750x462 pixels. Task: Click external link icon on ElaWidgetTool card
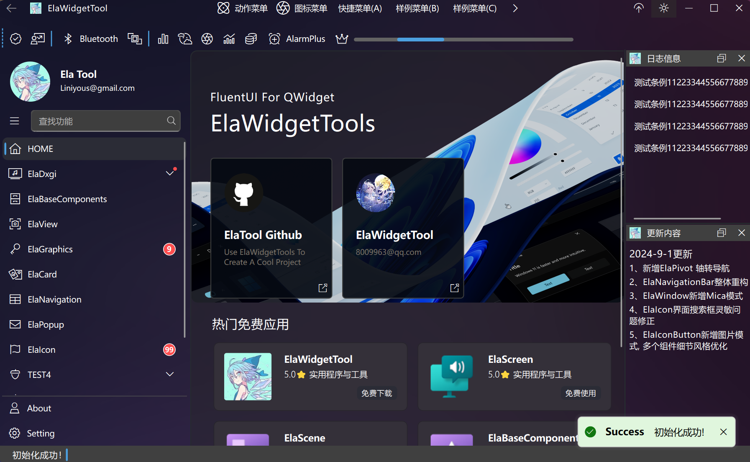455,288
